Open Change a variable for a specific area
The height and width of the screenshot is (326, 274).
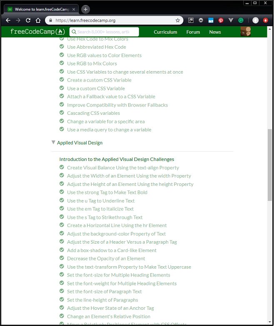pyautogui.click(x=106, y=121)
